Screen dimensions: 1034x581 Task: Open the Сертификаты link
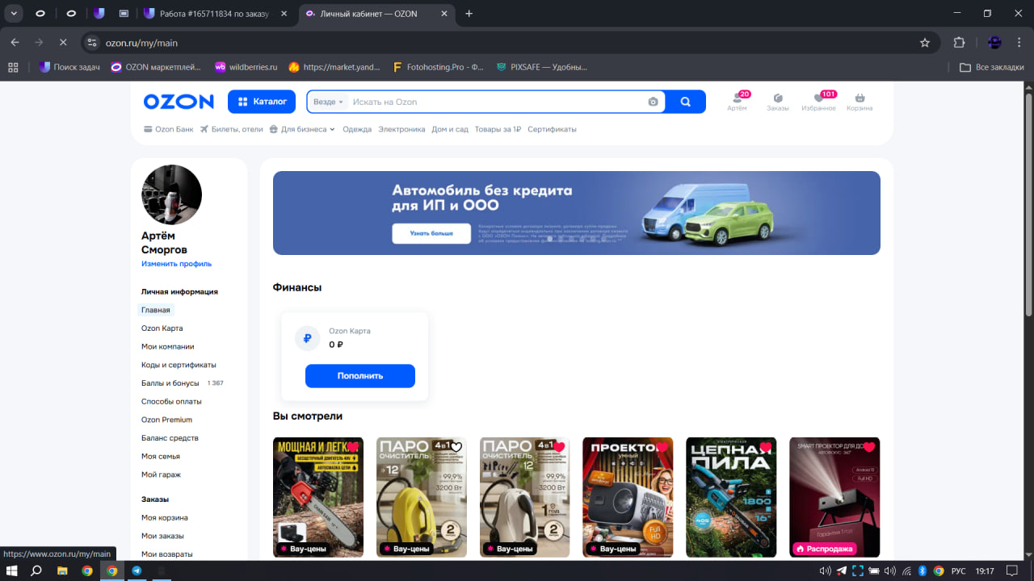552,129
